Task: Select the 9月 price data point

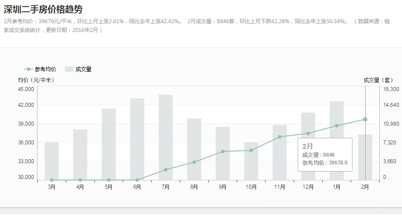Action: 223,151
